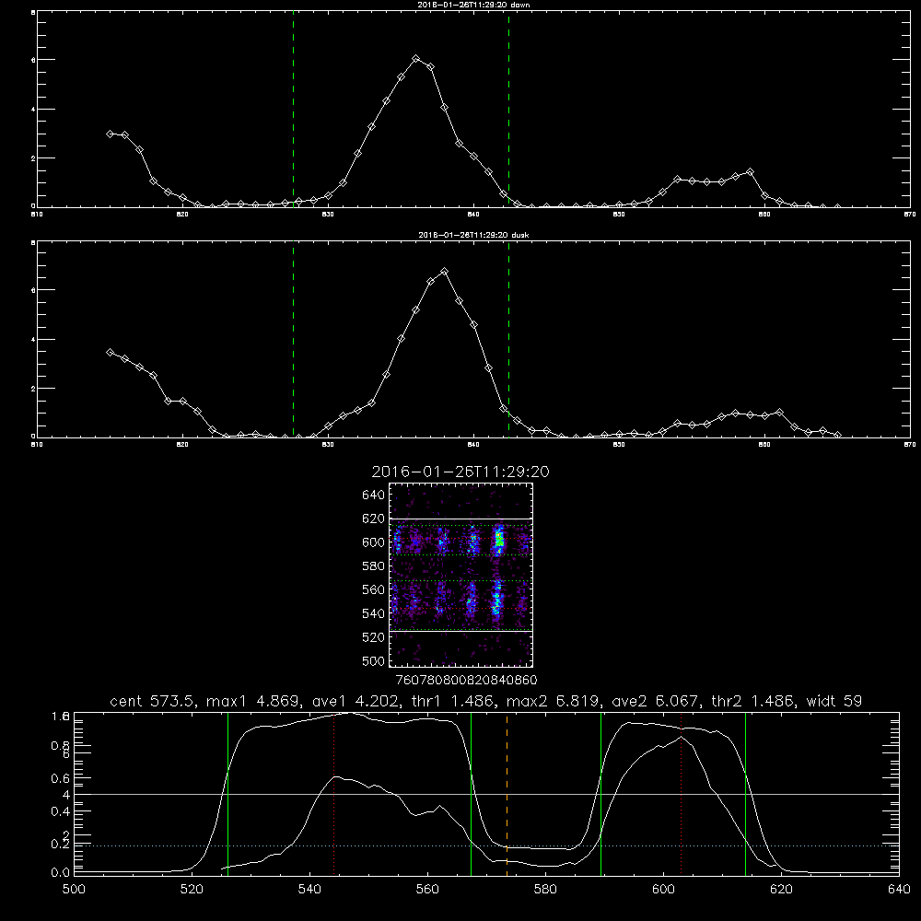Click the peak diamond marker in dusk plot
This screenshot has height=921, width=921.
445,272
